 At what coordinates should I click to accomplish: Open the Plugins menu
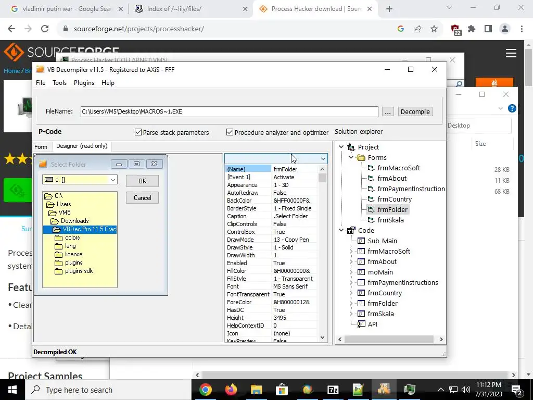(x=84, y=83)
